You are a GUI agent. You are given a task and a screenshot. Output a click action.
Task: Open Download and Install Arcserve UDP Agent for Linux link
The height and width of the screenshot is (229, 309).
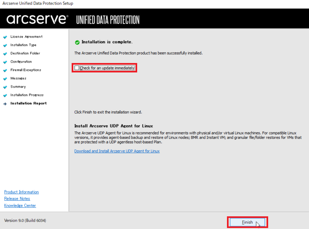click(x=117, y=151)
